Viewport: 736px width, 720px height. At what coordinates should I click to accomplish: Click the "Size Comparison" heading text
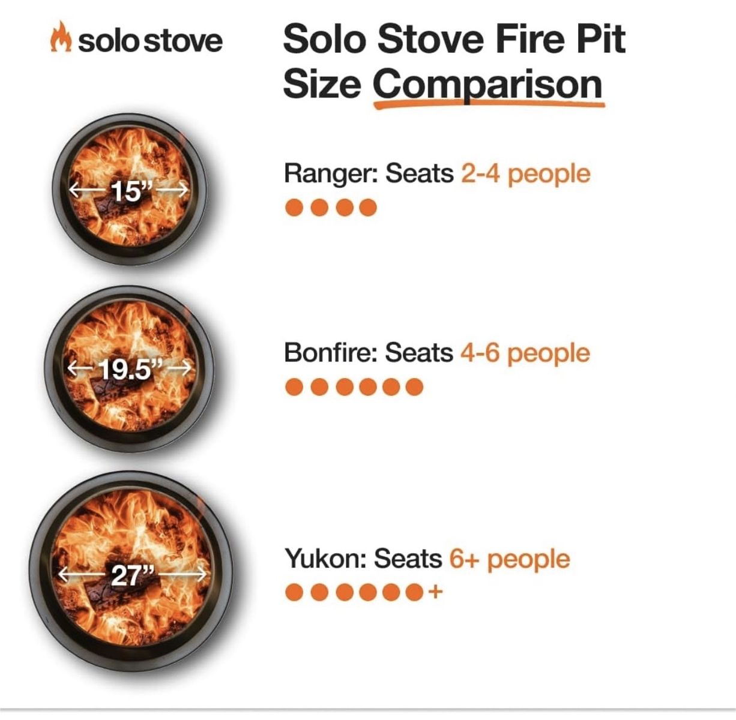pos(442,83)
